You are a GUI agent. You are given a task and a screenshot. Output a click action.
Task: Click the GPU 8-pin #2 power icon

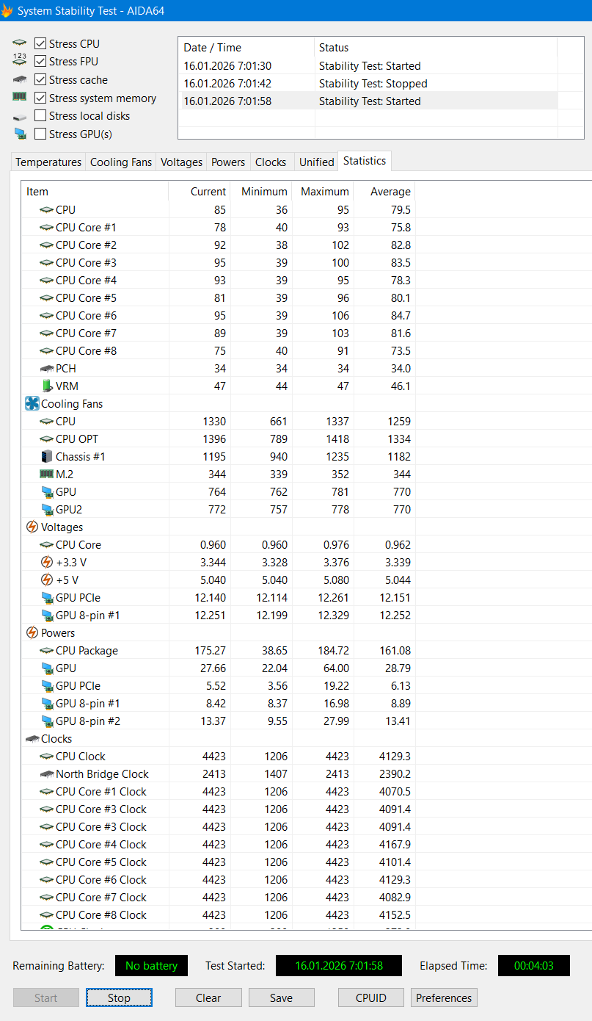(x=48, y=721)
